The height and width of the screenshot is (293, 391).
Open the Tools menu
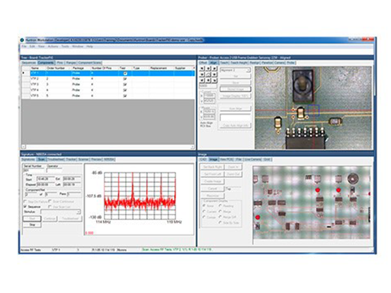tap(65, 46)
